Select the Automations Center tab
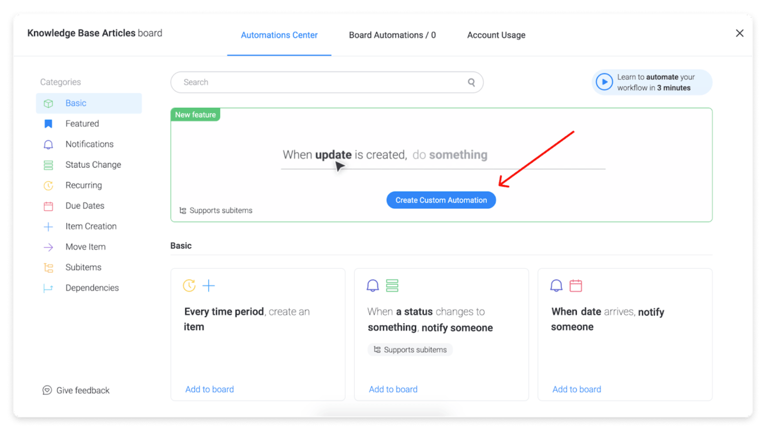766x431 pixels. [x=279, y=35]
